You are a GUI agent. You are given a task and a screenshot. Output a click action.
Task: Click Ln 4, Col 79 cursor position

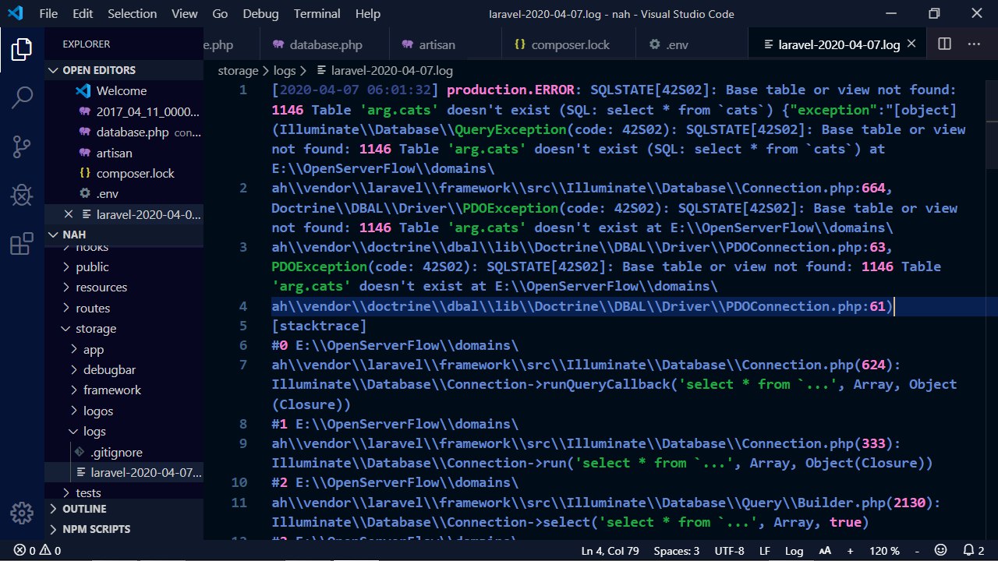tap(610, 551)
